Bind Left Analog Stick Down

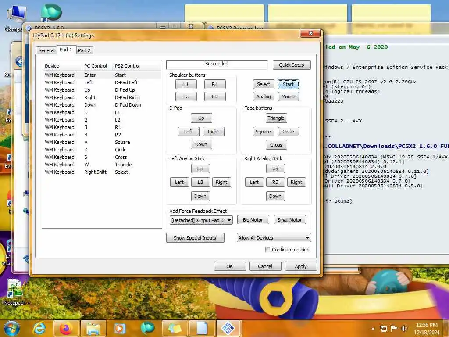(x=200, y=196)
